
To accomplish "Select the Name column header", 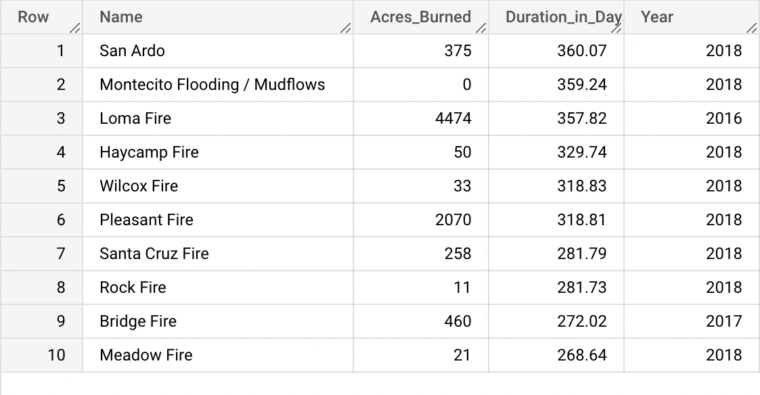I will (x=121, y=18).
